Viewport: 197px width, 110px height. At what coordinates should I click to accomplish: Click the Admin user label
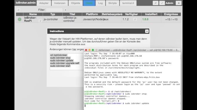(x=169, y=3)
